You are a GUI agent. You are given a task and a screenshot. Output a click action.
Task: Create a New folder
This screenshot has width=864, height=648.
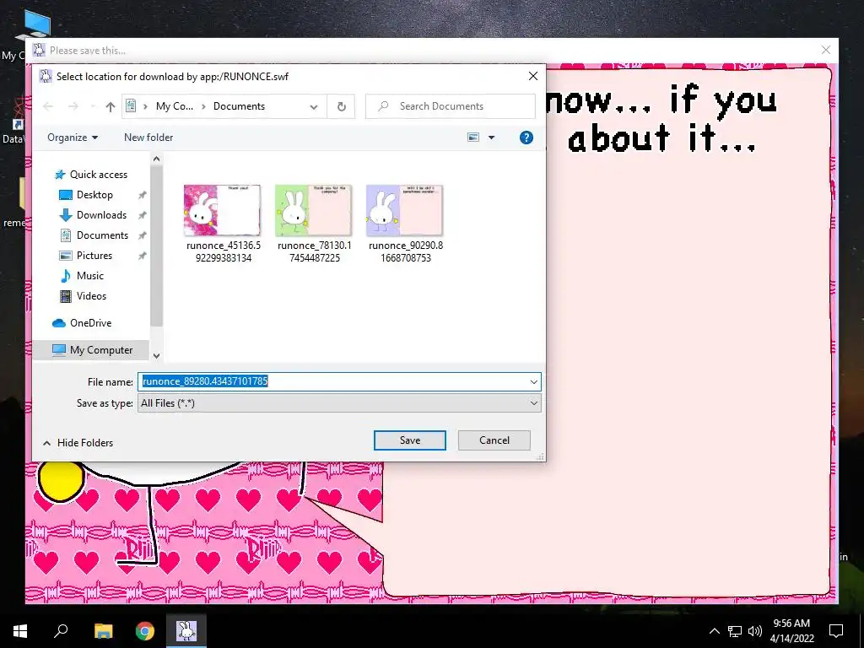click(148, 138)
